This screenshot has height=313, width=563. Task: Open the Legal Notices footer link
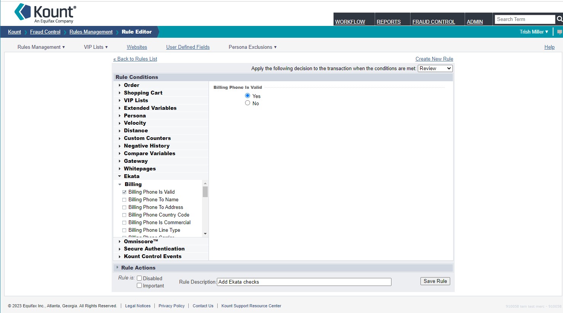138,306
